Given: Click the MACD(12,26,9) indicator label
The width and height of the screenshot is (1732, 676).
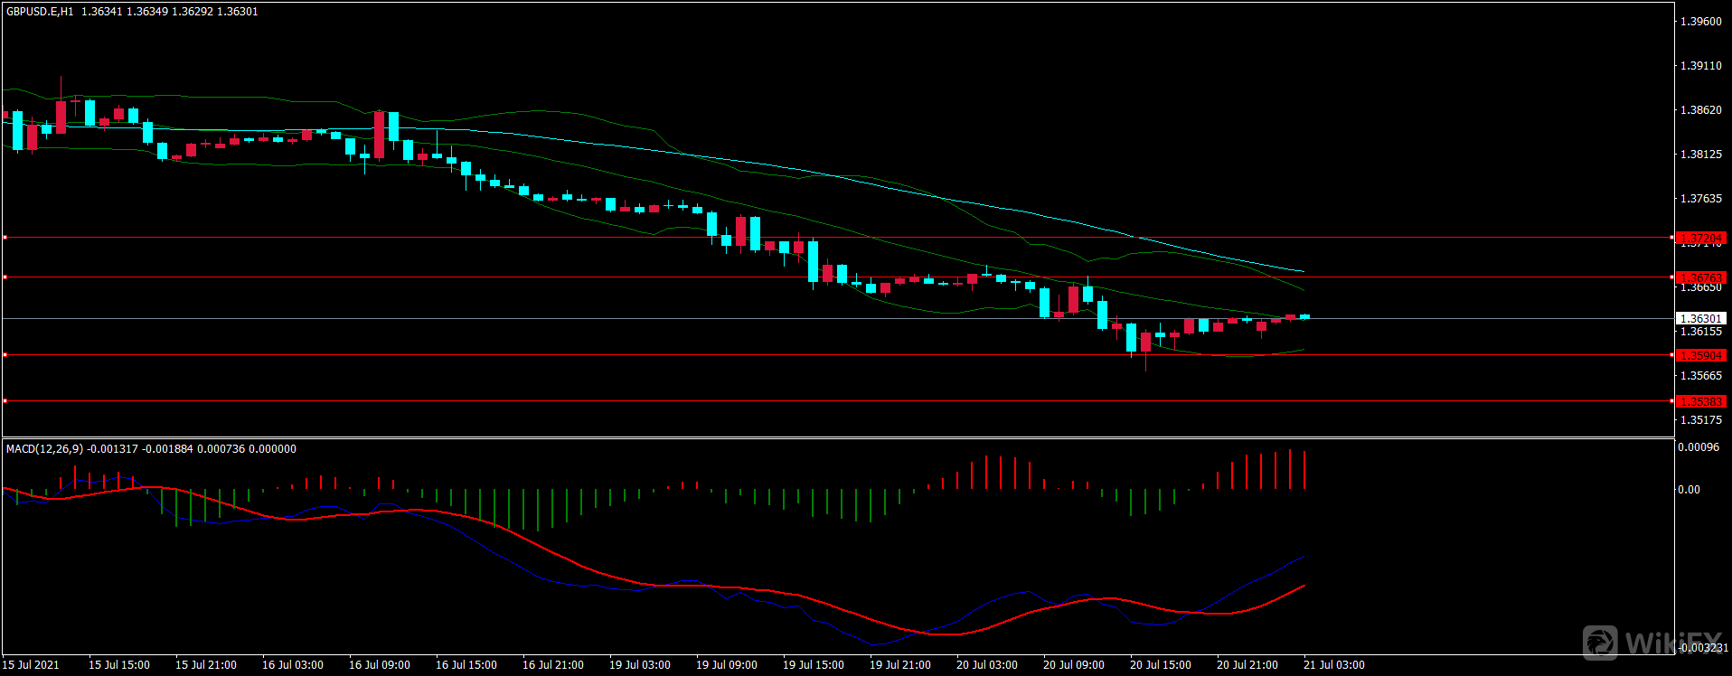Looking at the screenshot, I should point(44,449).
